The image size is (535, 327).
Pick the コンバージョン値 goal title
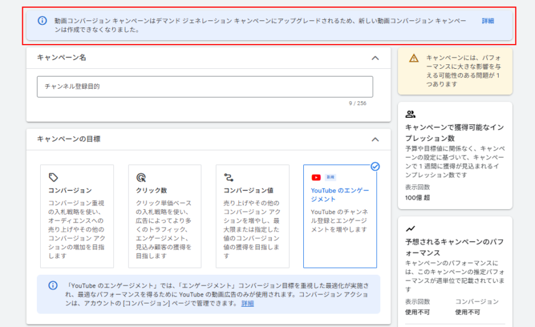(x=246, y=191)
